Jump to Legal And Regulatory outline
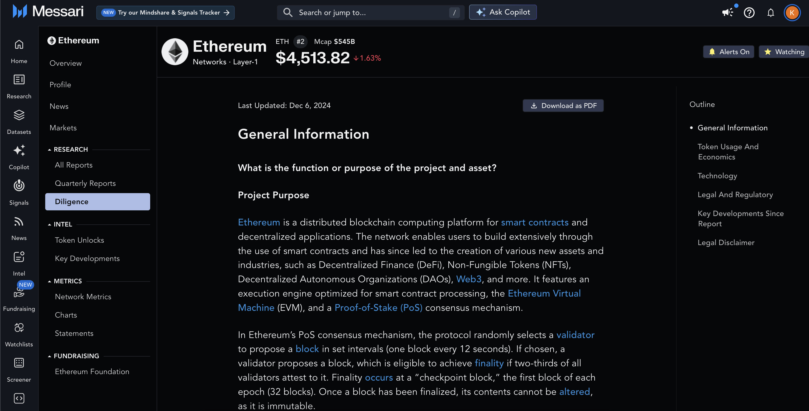809x411 pixels. coord(735,194)
